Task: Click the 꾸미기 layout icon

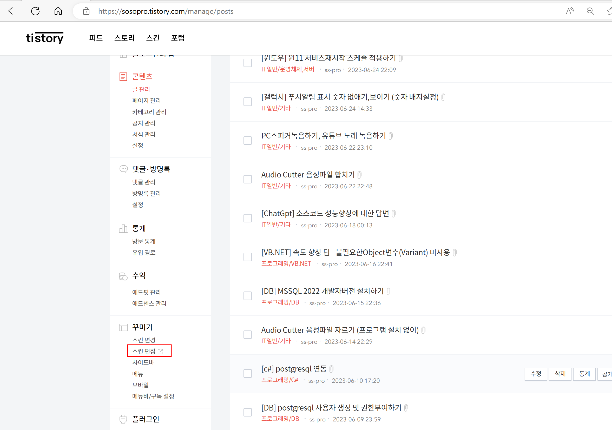Action: [x=123, y=327]
